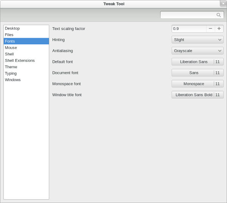Click the search magnifier icon
227x203 pixels.
(219, 15)
